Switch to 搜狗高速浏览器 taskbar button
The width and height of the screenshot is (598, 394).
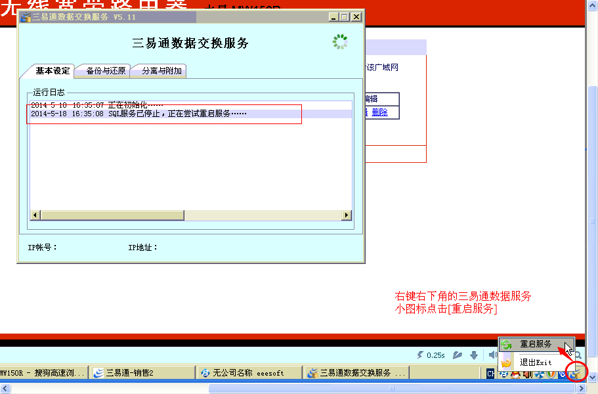(x=43, y=372)
